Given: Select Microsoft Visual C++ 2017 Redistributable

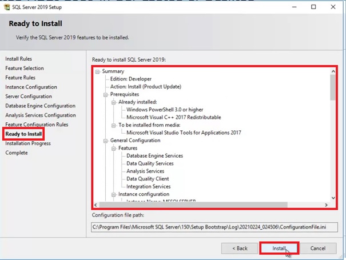Looking at the screenshot, I should (174, 117).
